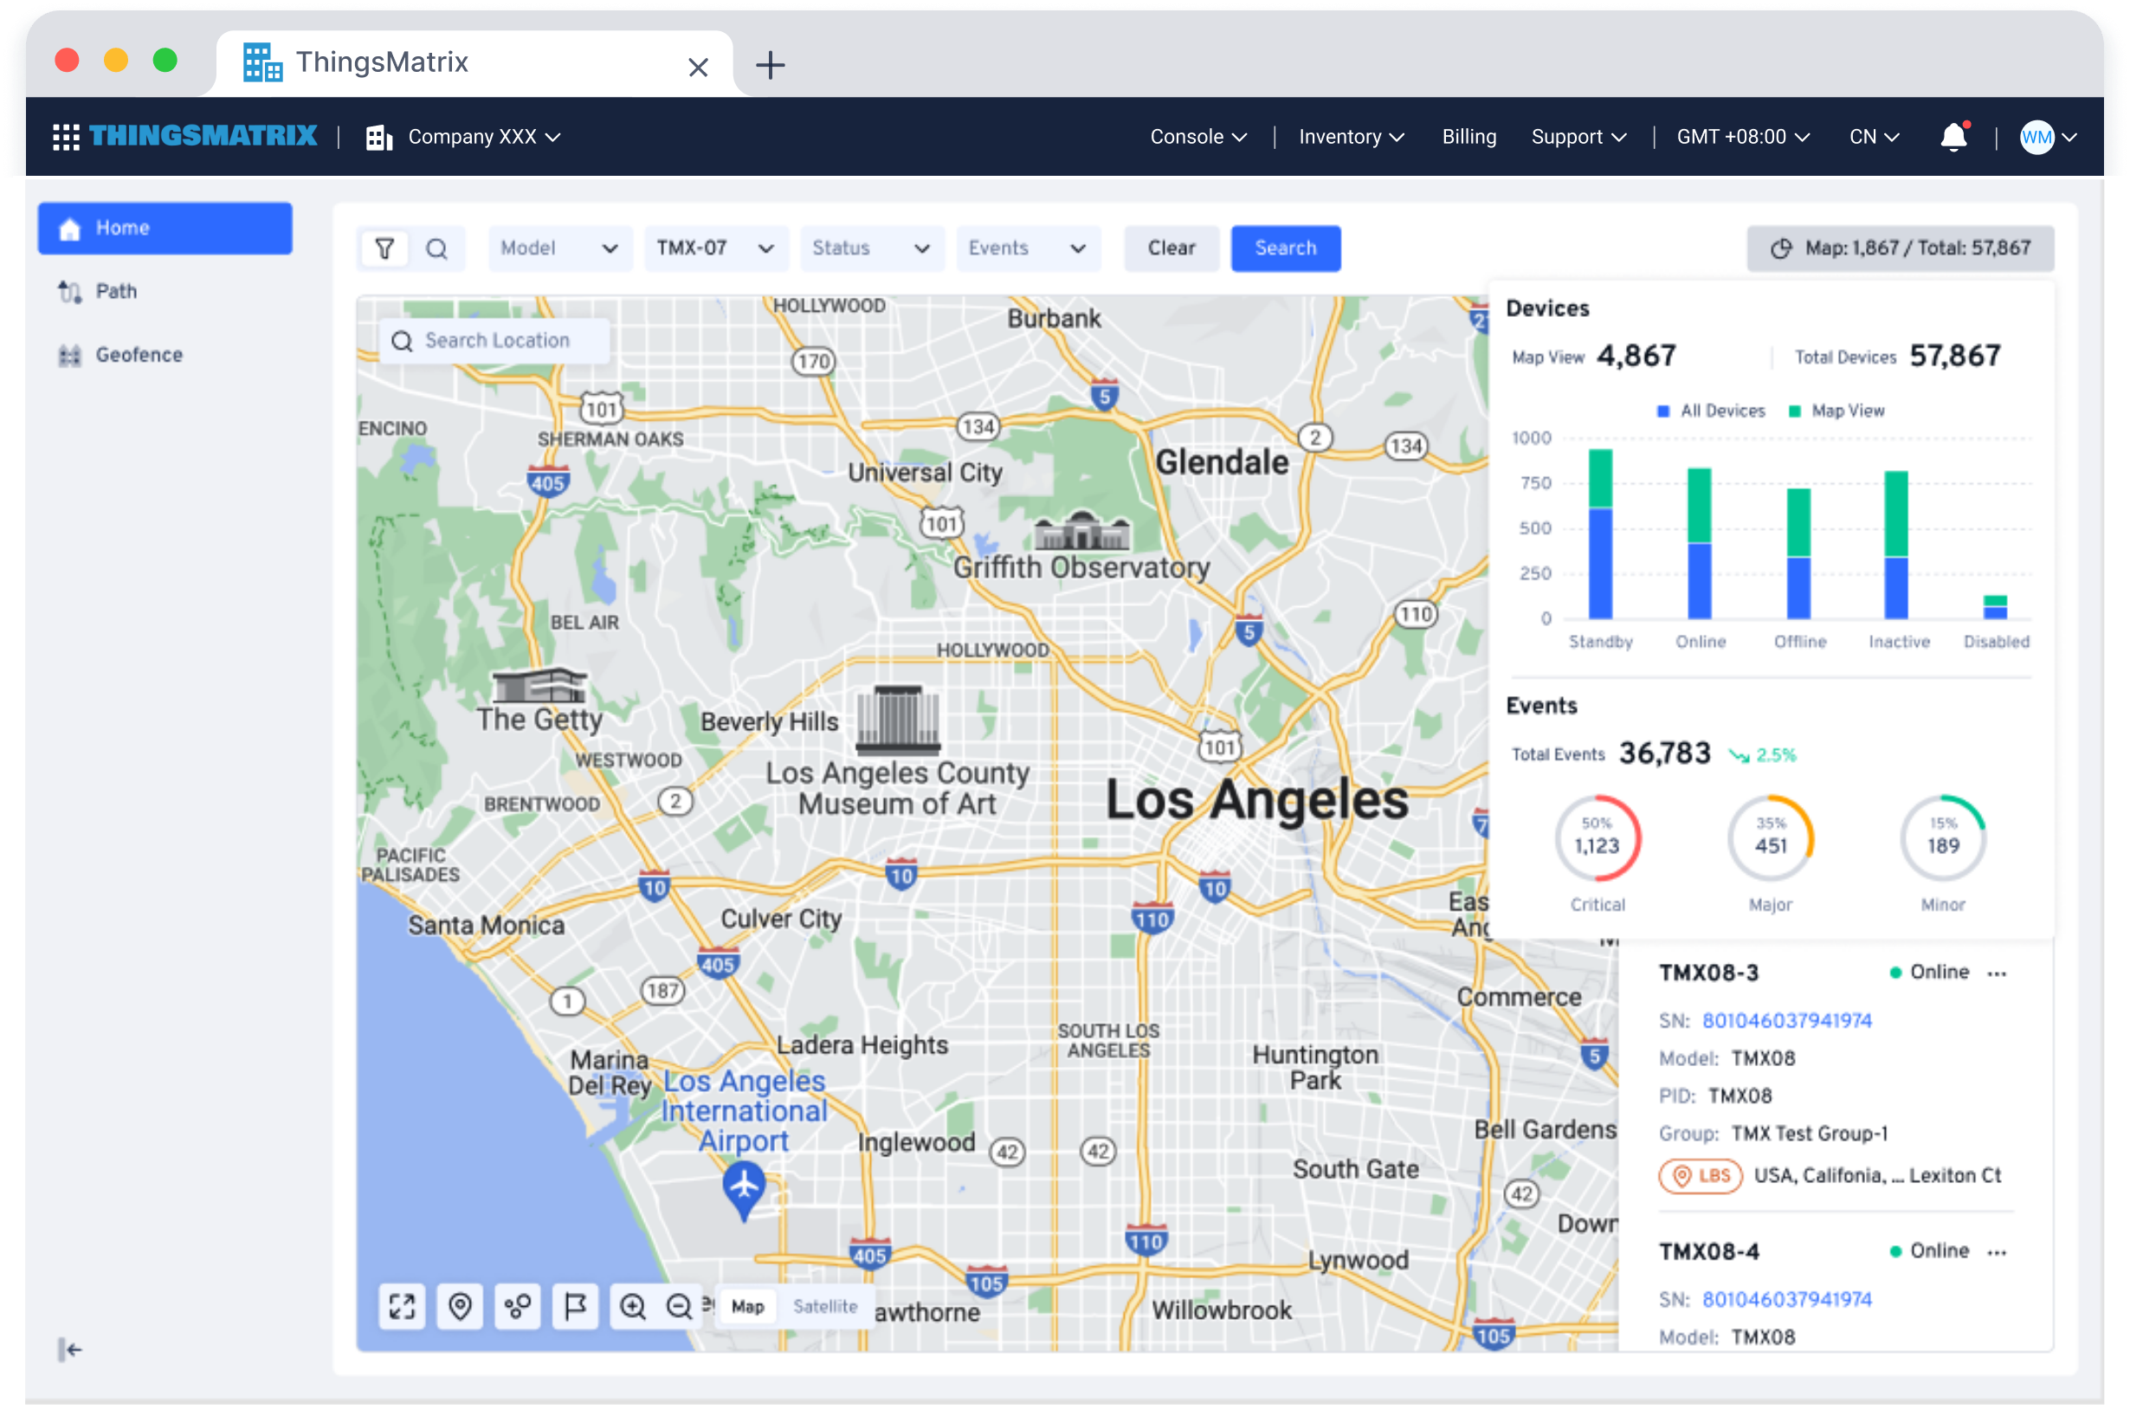The image size is (2130, 1422).
Task: Open the notification bell
Action: coord(1953,137)
